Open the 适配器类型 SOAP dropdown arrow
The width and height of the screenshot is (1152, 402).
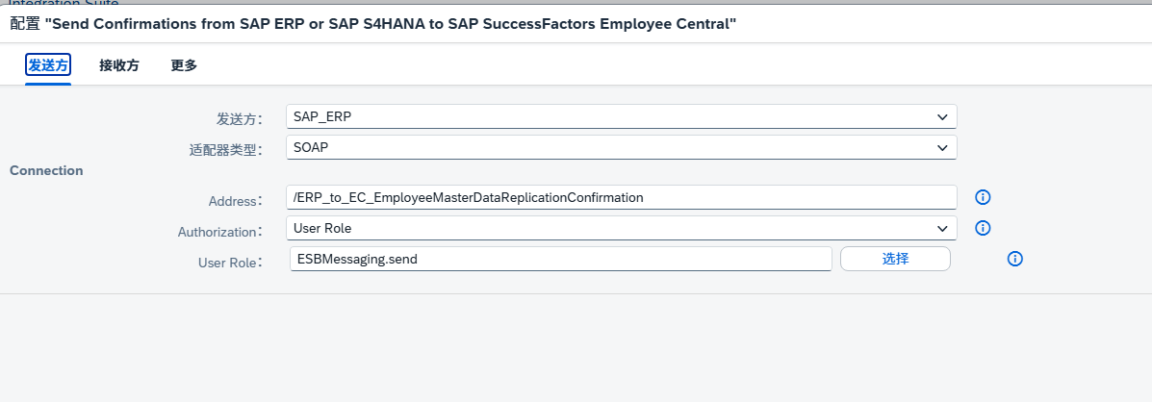pos(942,147)
